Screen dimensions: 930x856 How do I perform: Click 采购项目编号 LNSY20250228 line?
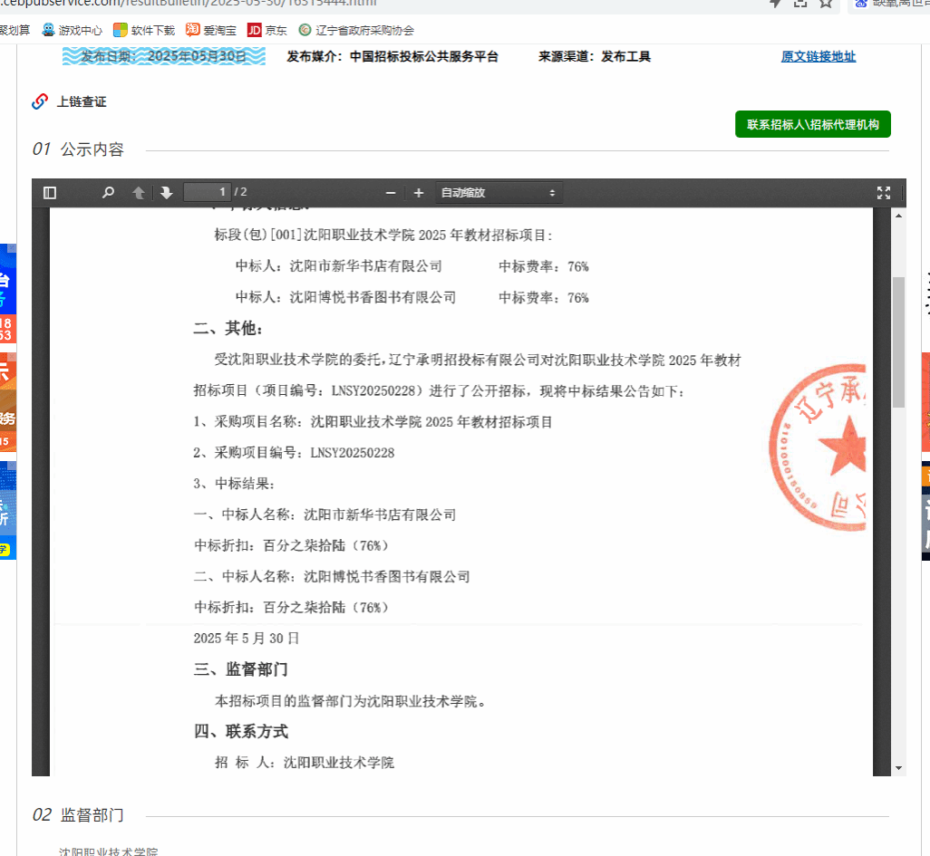point(294,453)
